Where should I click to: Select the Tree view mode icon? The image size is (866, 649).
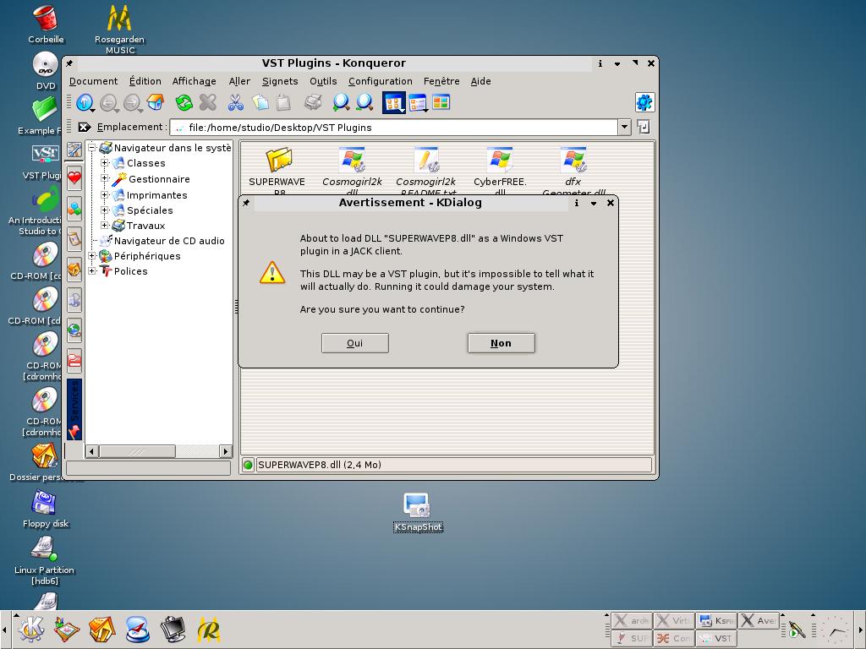click(417, 103)
